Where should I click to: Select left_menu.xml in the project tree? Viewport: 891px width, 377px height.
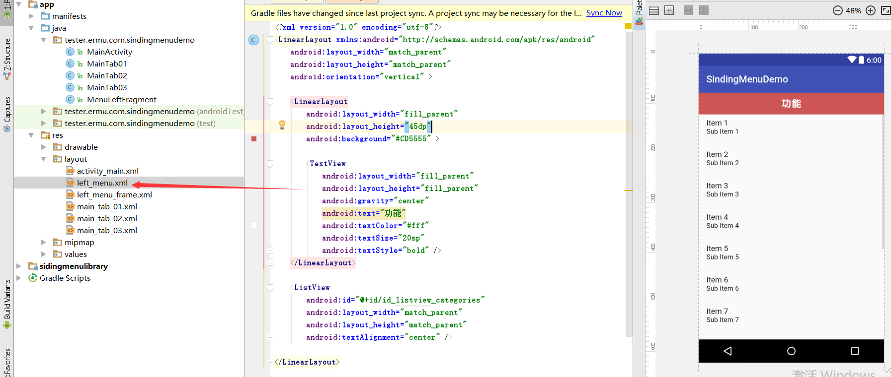102,183
